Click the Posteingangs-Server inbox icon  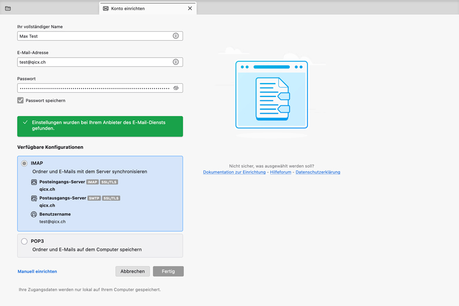[x=34, y=182]
